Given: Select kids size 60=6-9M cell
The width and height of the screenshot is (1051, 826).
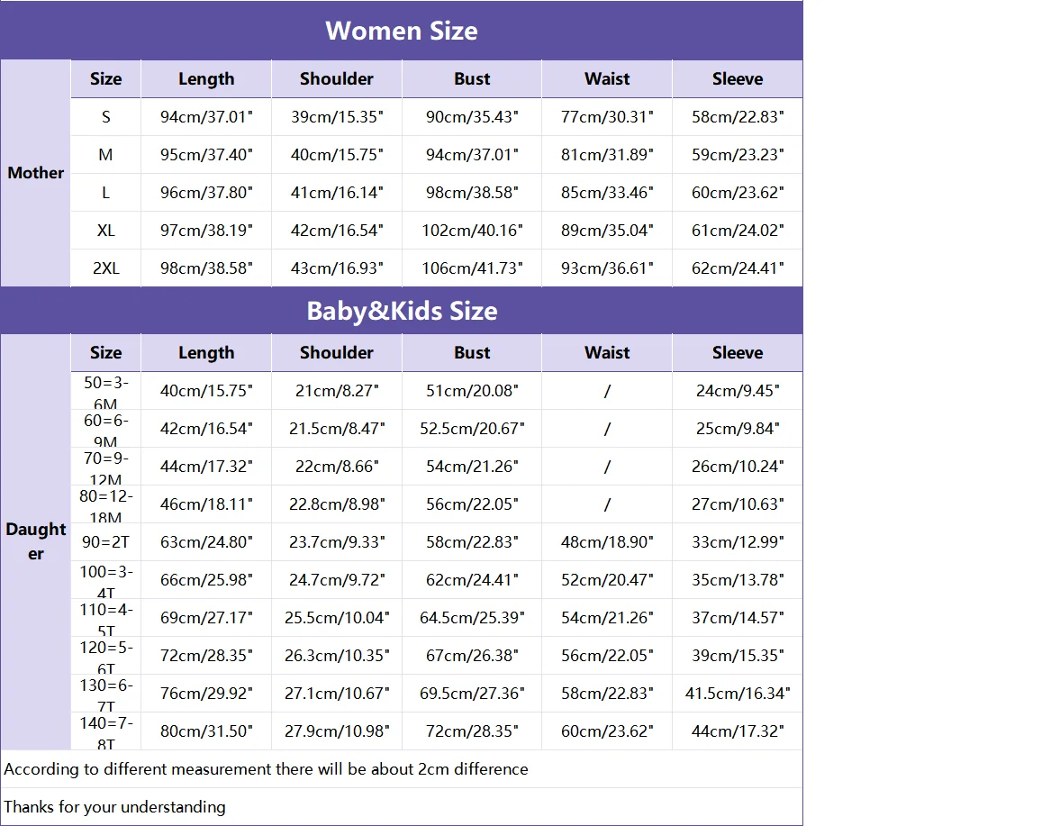Looking at the screenshot, I should [x=106, y=429].
